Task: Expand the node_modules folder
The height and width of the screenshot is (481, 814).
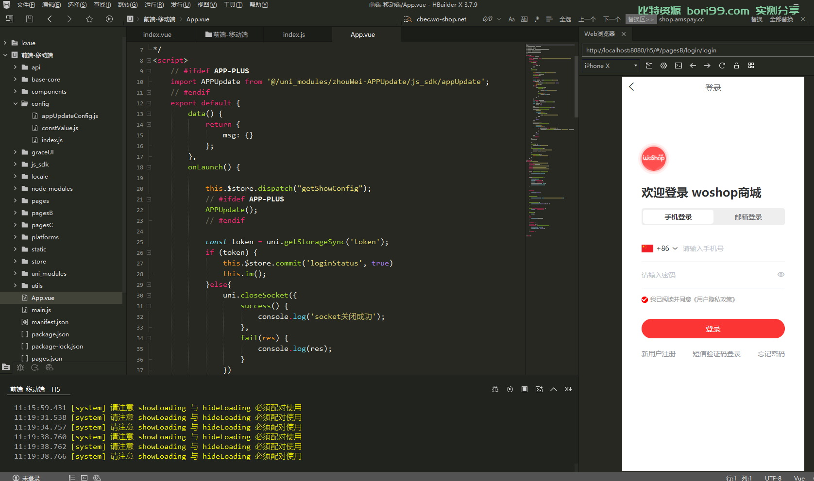Action: 16,188
